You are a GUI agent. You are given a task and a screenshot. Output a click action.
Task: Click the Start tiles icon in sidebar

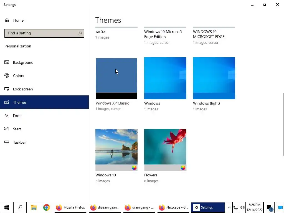tap(7, 129)
